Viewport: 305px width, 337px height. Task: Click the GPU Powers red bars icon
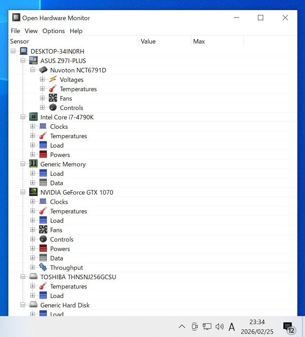tap(43, 249)
